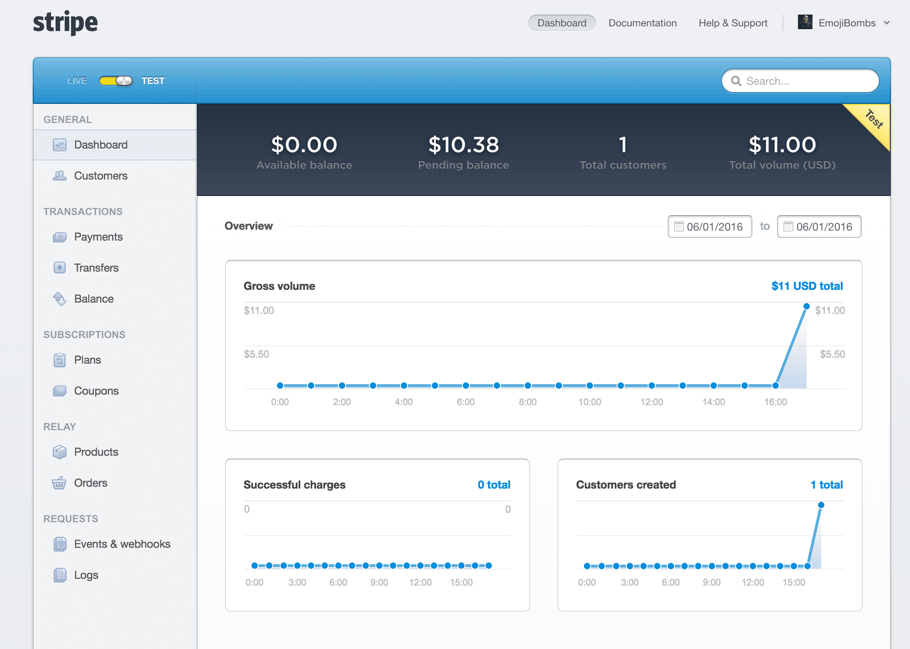Open the end date picker field
910x649 pixels.
[819, 227]
